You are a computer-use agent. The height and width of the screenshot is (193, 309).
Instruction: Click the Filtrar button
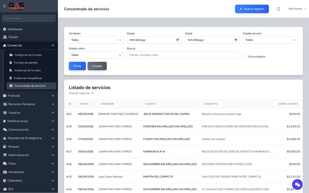click(77, 66)
